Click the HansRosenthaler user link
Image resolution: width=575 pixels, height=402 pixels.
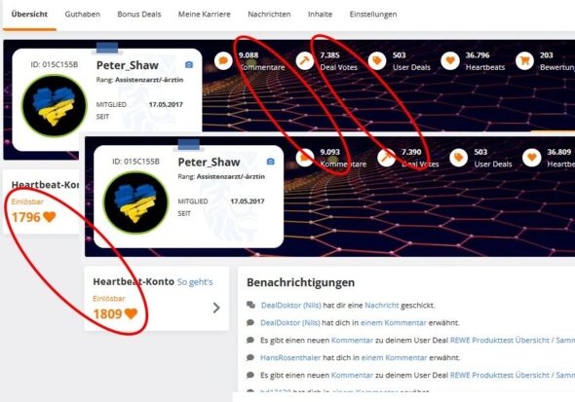pos(290,357)
